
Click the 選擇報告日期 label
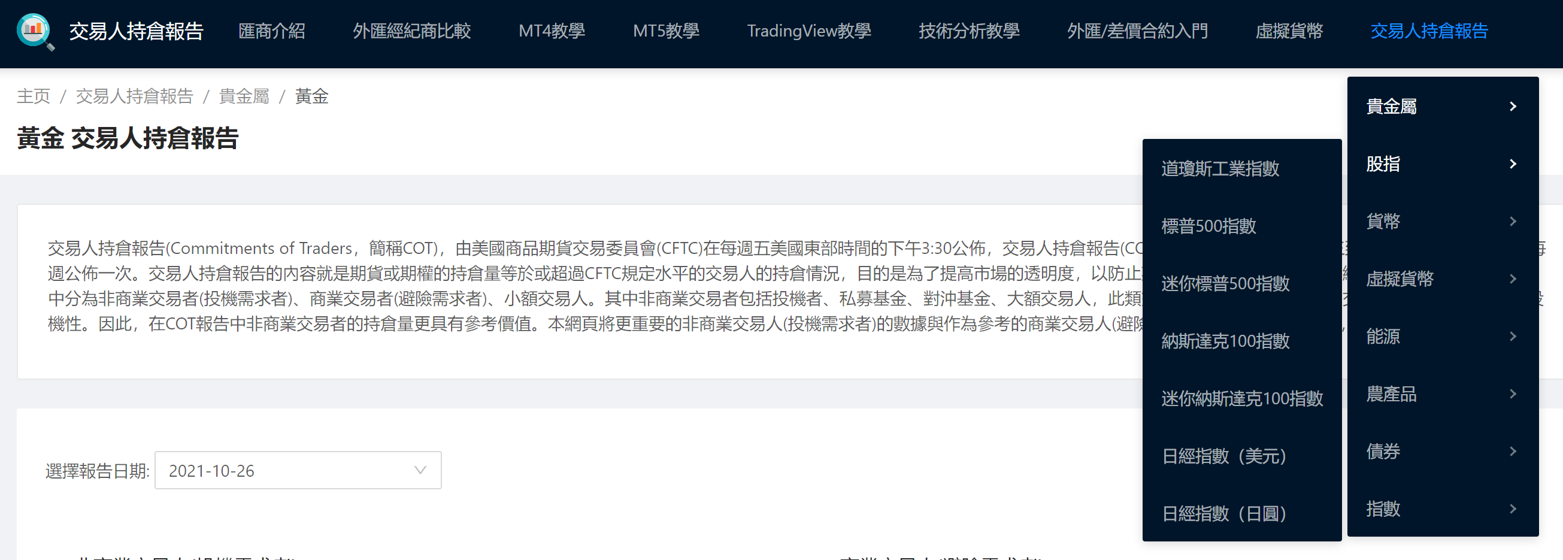(x=97, y=471)
